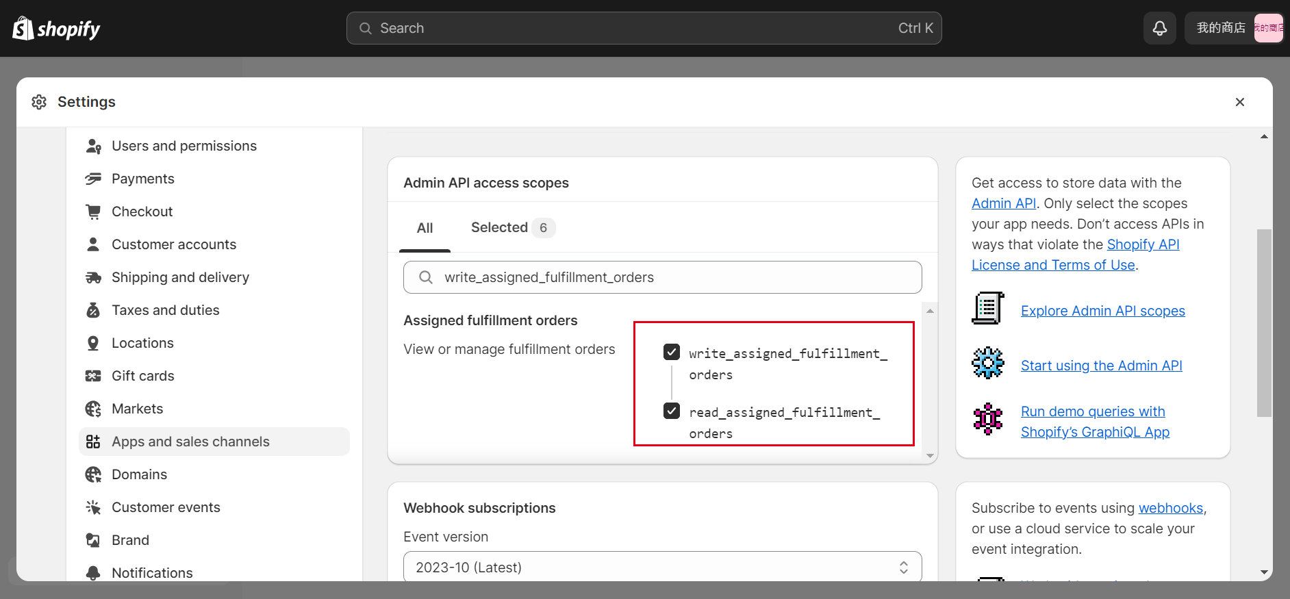Click the GraphiQL demo queries icon
Viewport: 1290px width, 599px height.
tap(988, 419)
